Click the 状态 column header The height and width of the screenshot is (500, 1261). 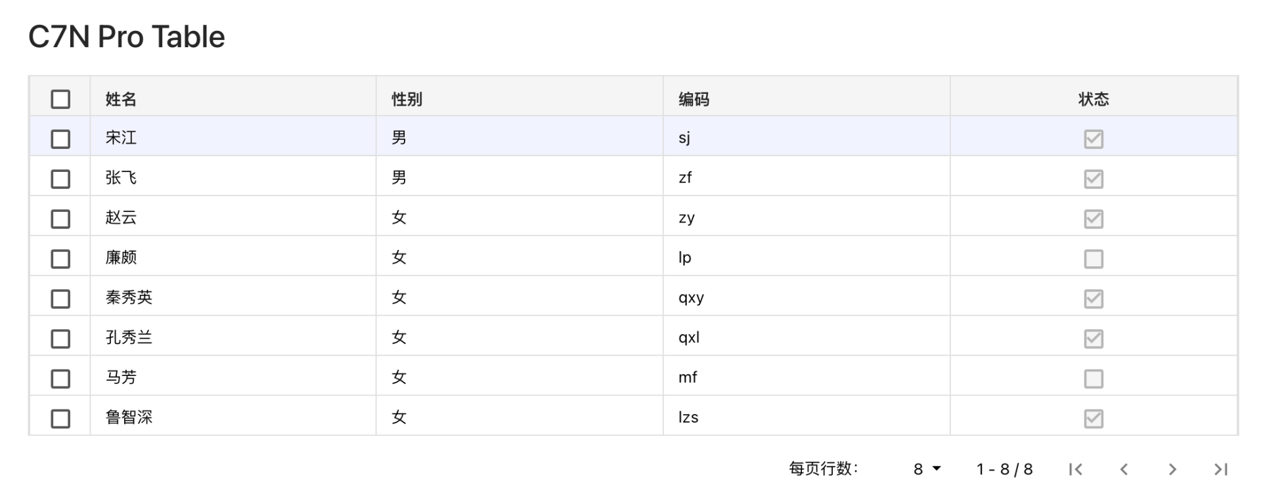click(x=1092, y=98)
